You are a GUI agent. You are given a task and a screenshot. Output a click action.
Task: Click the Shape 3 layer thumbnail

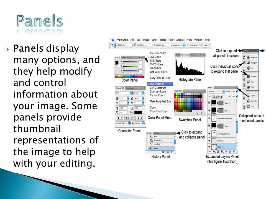(214, 103)
